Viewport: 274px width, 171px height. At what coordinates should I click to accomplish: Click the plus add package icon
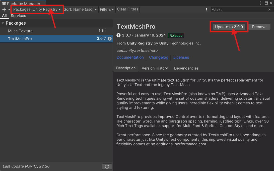[x=4, y=10]
